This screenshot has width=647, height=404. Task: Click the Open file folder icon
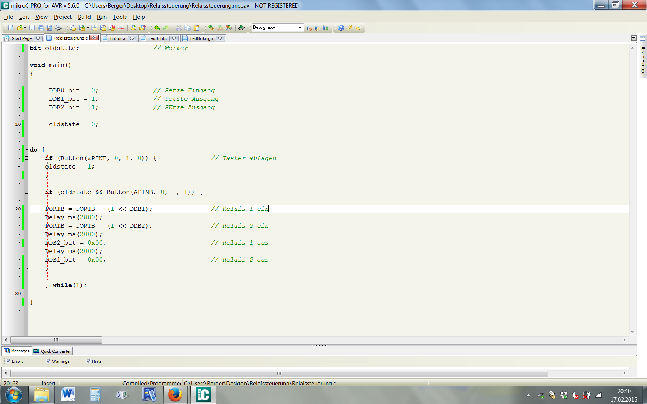pos(20,28)
